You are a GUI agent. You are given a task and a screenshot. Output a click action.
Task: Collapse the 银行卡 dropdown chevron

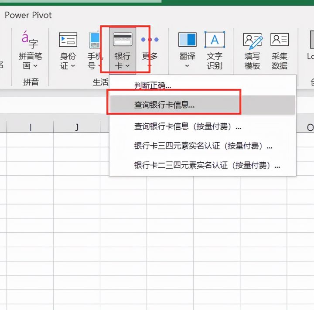127,66
